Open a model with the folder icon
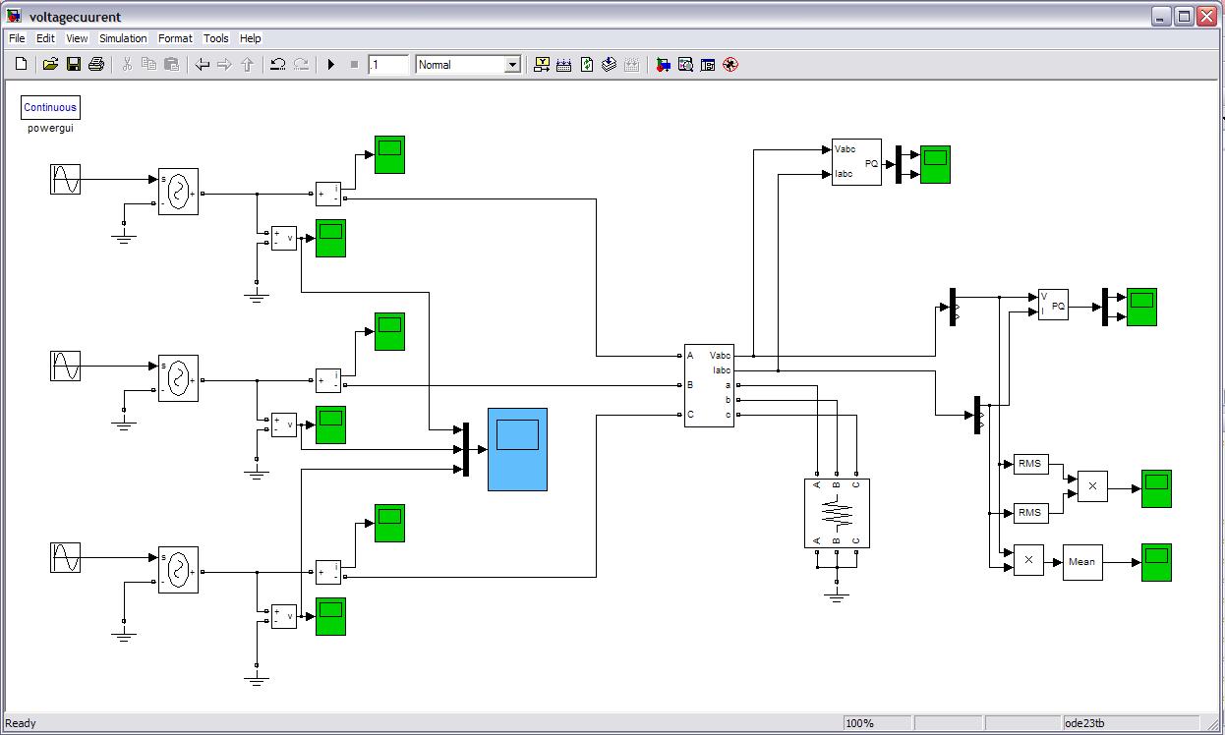This screenshot has height=735, width=1225. [x=50, y=65]
